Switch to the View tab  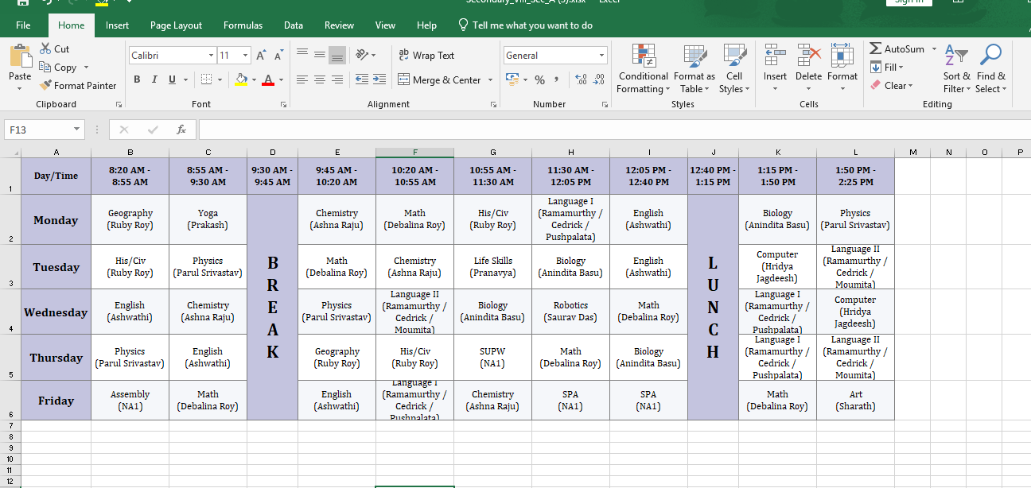[385, 25]
